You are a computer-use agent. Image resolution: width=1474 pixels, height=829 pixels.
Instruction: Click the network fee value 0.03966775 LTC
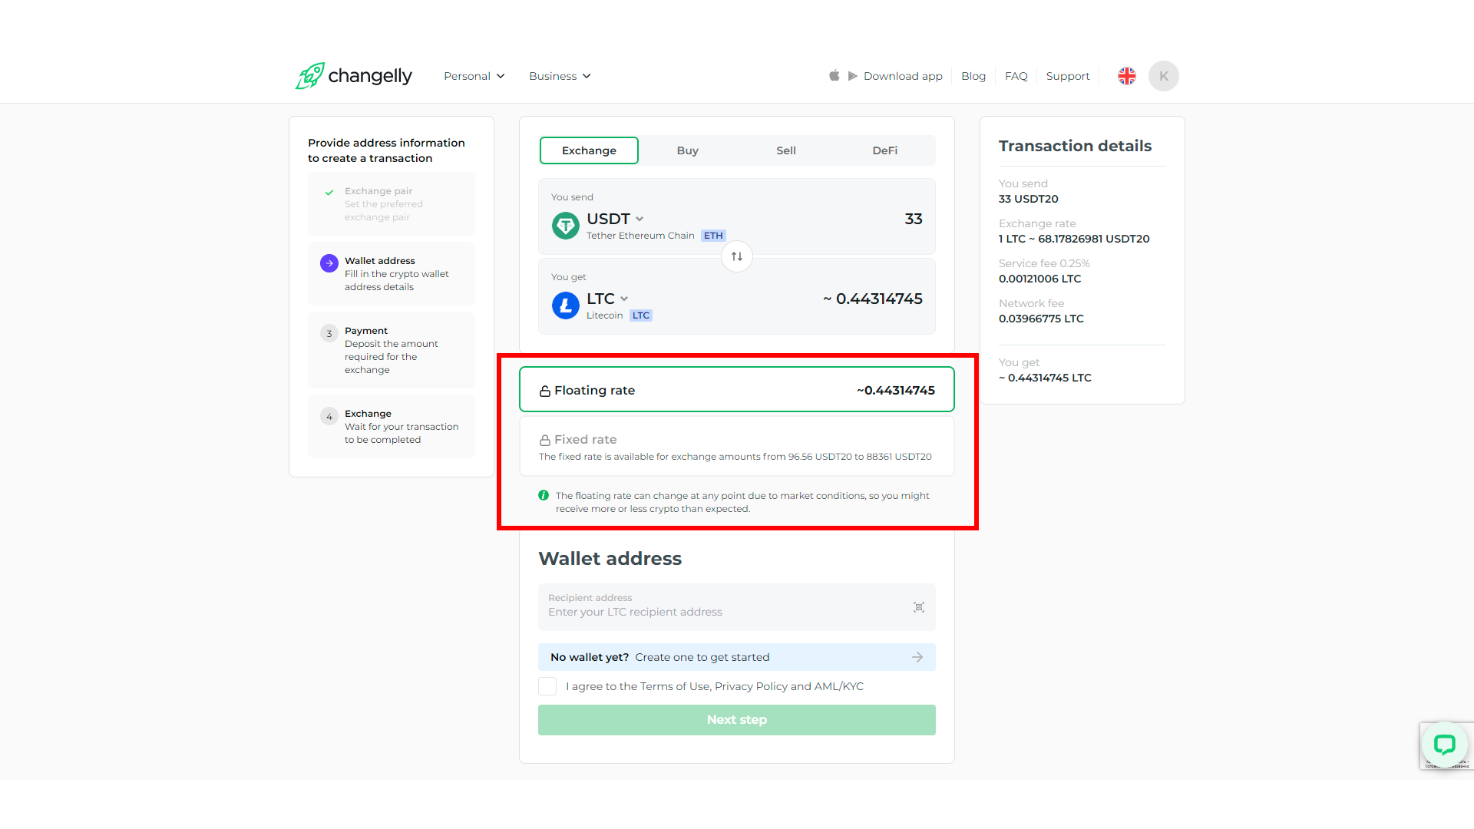point(1041,319)
